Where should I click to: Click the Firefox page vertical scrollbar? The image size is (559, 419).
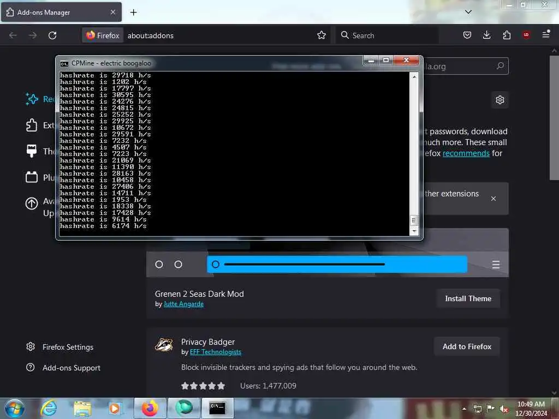pyautogui.click(x=554, y=118)
